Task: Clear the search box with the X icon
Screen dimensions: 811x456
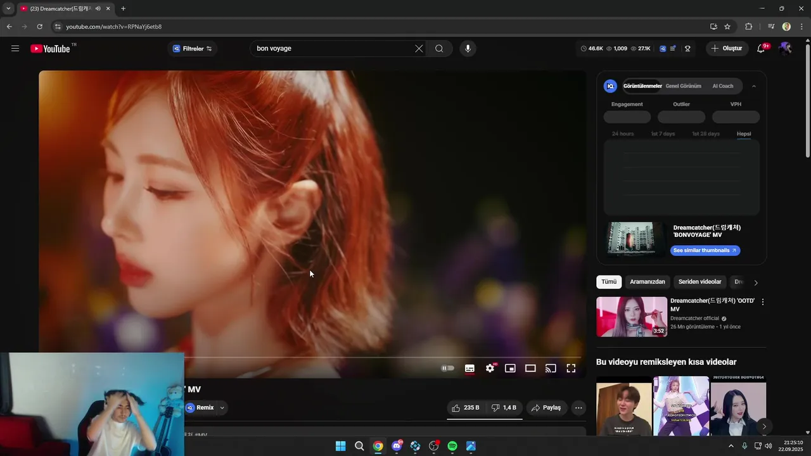Action: [x=419, y=49]
